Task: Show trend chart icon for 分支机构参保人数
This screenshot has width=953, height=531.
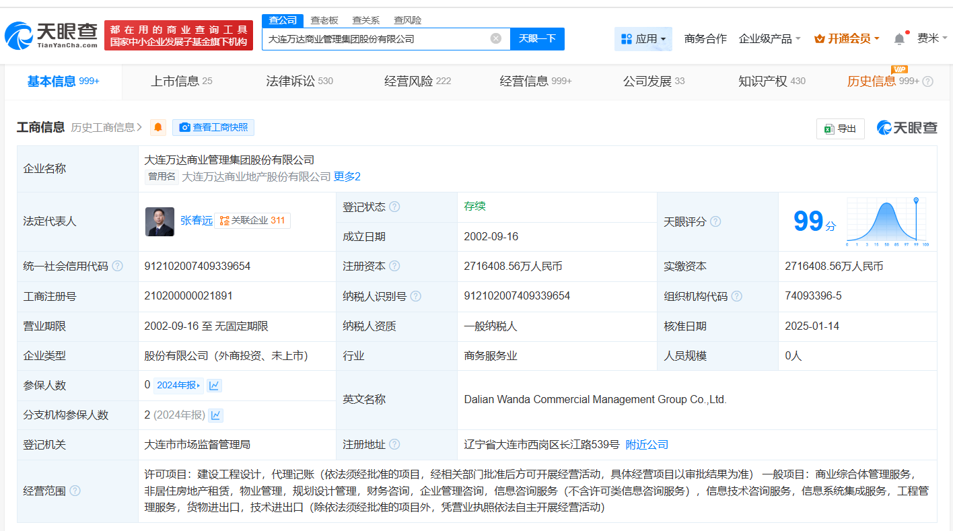Action: point(215,415)
